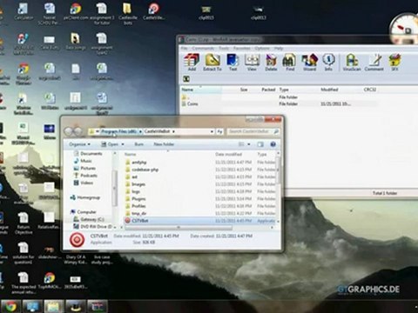418x313 pixels.
Task: Open the Options menu in WinRAR
Action: coord(262,48)
